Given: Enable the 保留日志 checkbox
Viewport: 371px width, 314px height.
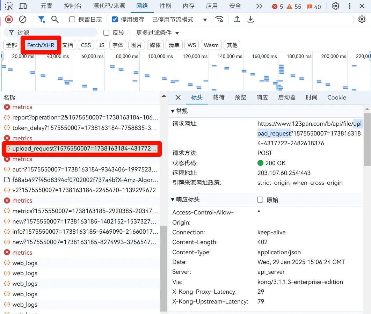Looking at the screenshot, I should 72,20.
